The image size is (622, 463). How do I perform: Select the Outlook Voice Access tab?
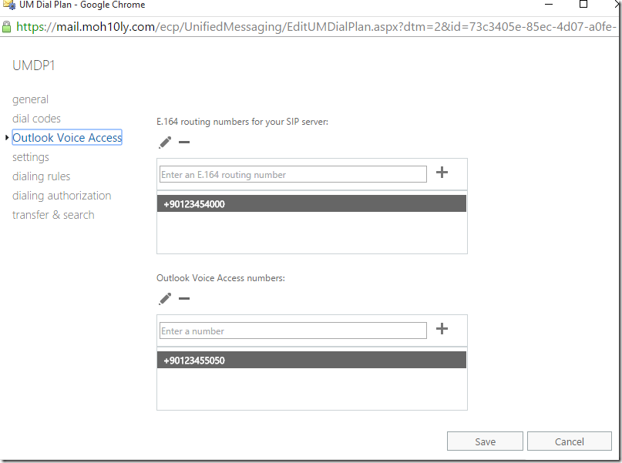(x=67, y=138)
